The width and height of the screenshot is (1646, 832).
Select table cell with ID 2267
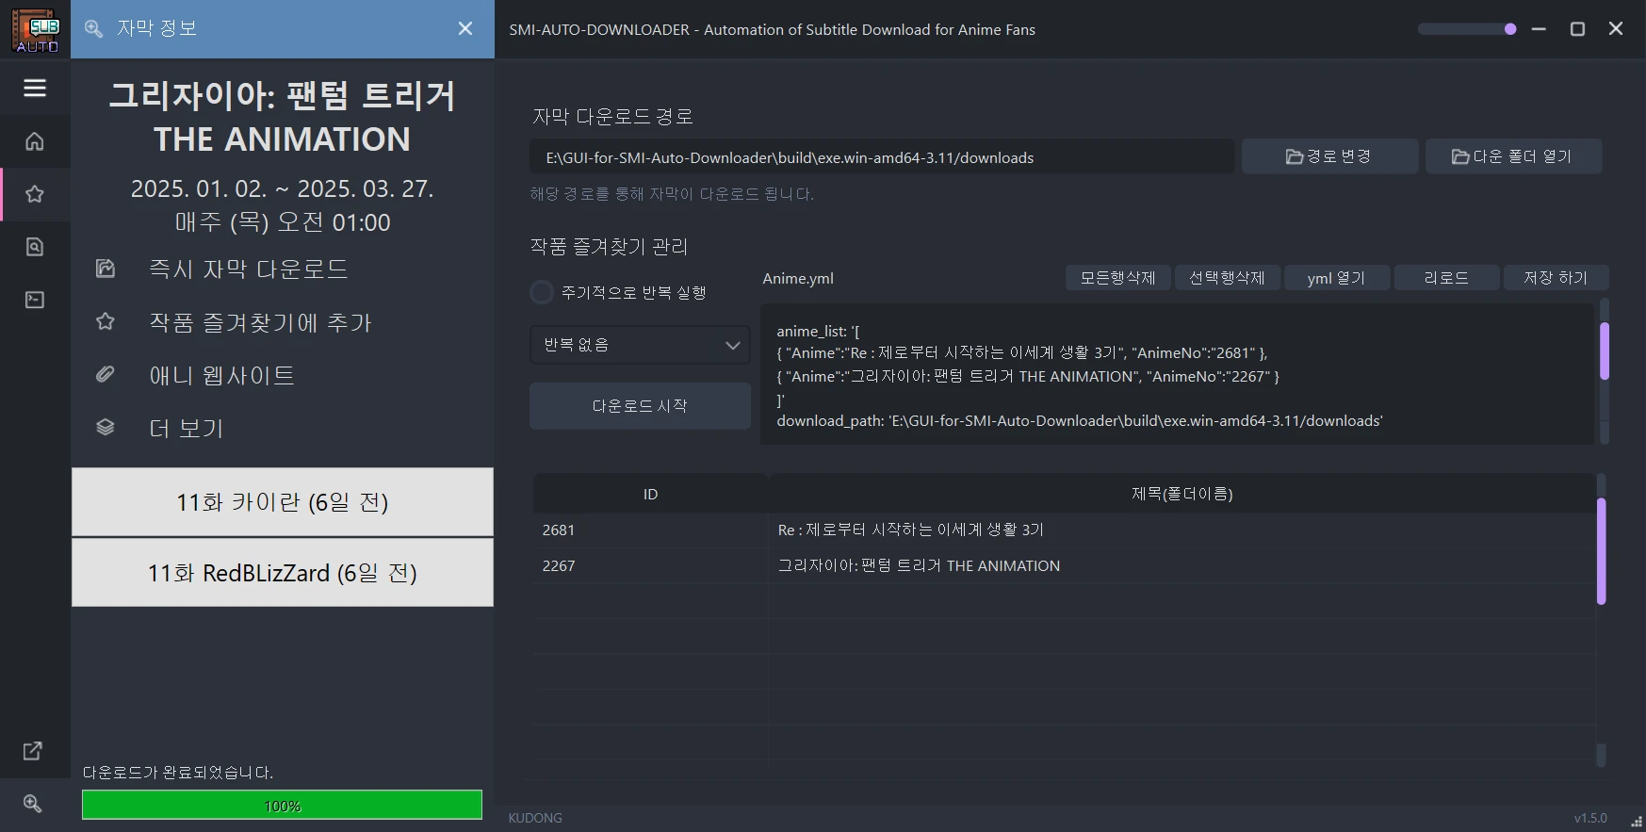(x=650, y=566)
